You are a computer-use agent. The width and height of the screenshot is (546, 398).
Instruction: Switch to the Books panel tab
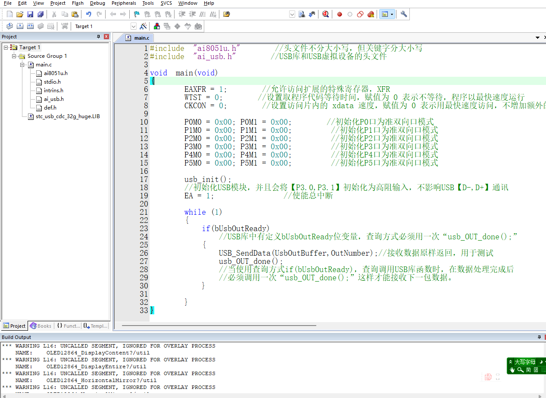41,326
